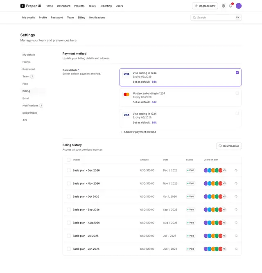Image resolution: width=262 pixels, height=273 pixels.
Task: Check the Basic plan - Sep 2026 row
Action: (x=69, y=210)
